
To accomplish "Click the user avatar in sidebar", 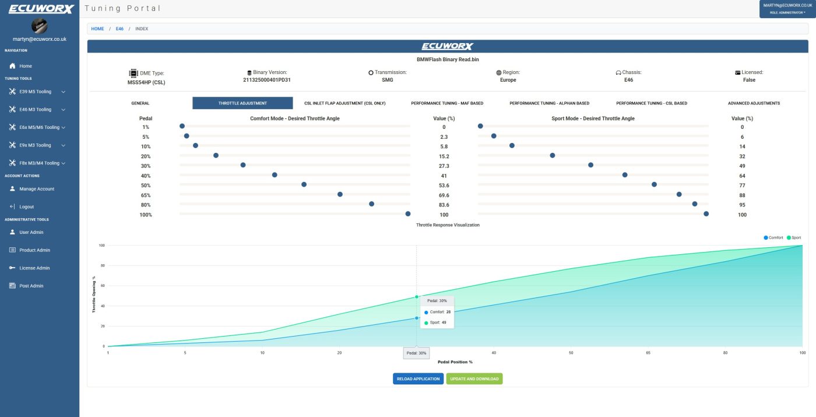I will (39, 26).
